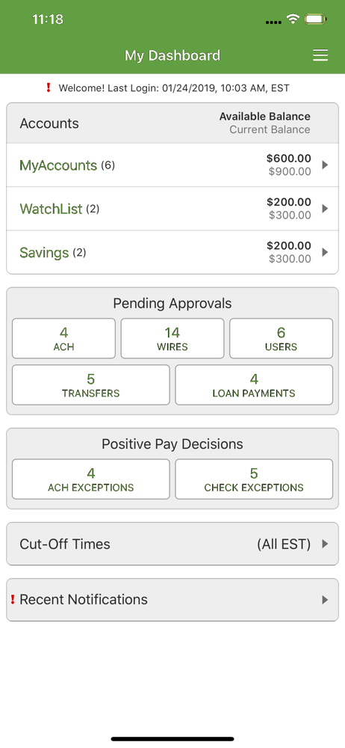
Task: Expand the WatchList row arrow
Action: click(x=325, y=209)
